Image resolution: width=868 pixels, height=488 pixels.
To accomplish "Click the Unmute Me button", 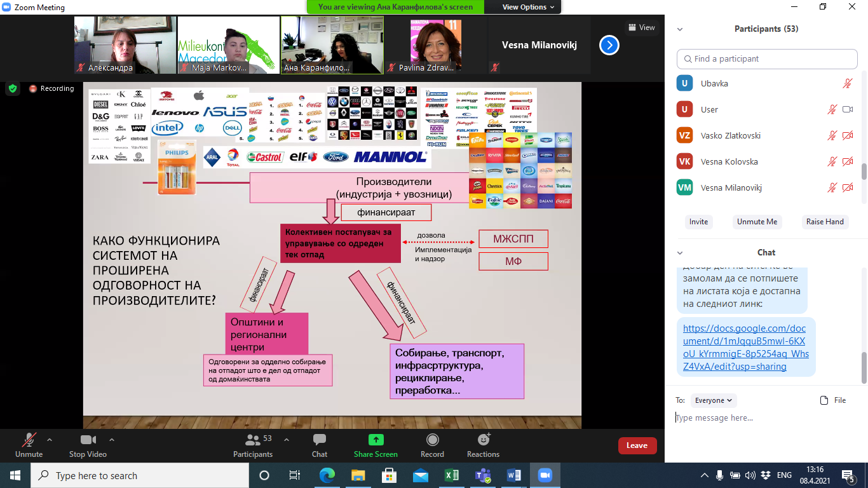I will point(757,222).
